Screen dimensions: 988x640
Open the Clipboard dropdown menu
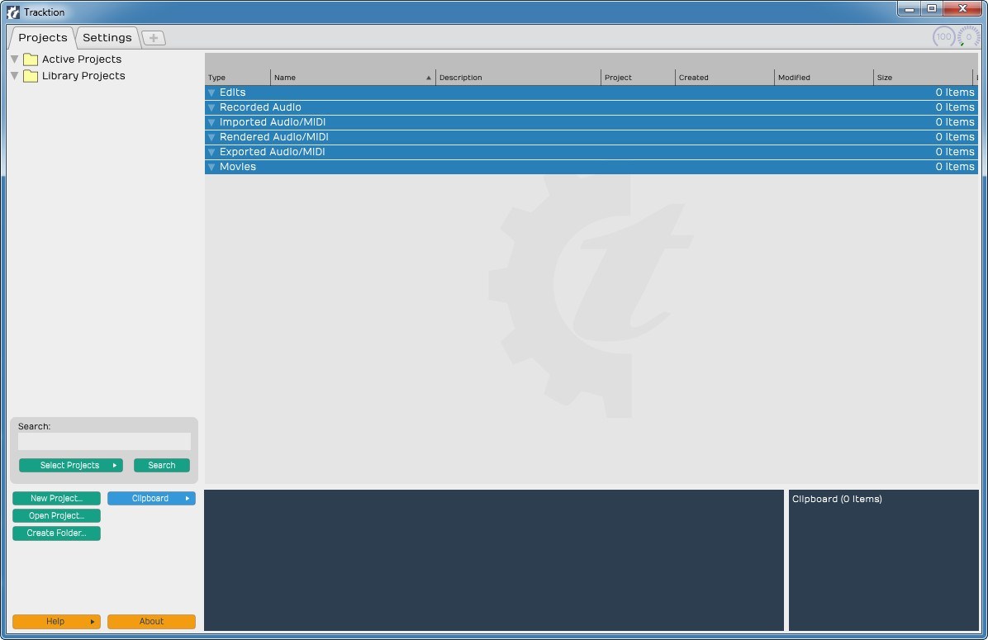[x=151, y=498]
